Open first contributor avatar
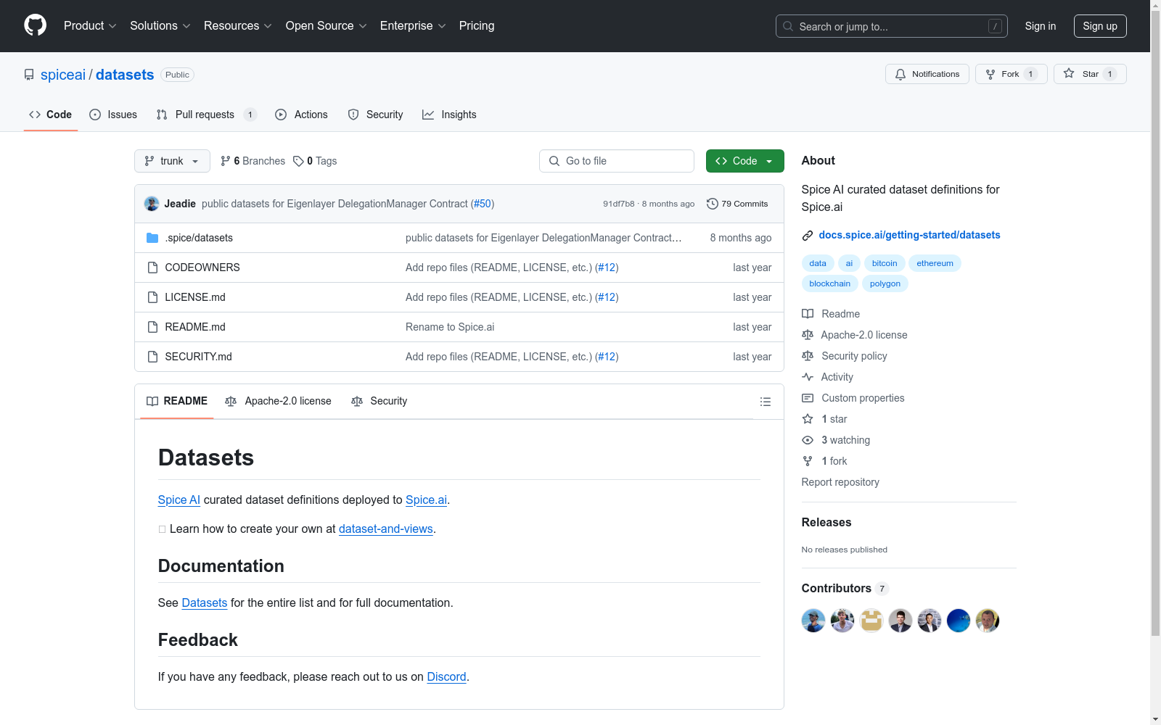This screenshot has height=725, width=1161. [x=813, y=621]
